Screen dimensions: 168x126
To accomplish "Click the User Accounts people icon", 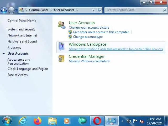I will point(62,25).
